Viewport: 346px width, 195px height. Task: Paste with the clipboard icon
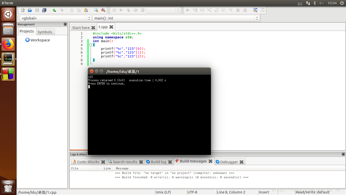coord(86,10)
